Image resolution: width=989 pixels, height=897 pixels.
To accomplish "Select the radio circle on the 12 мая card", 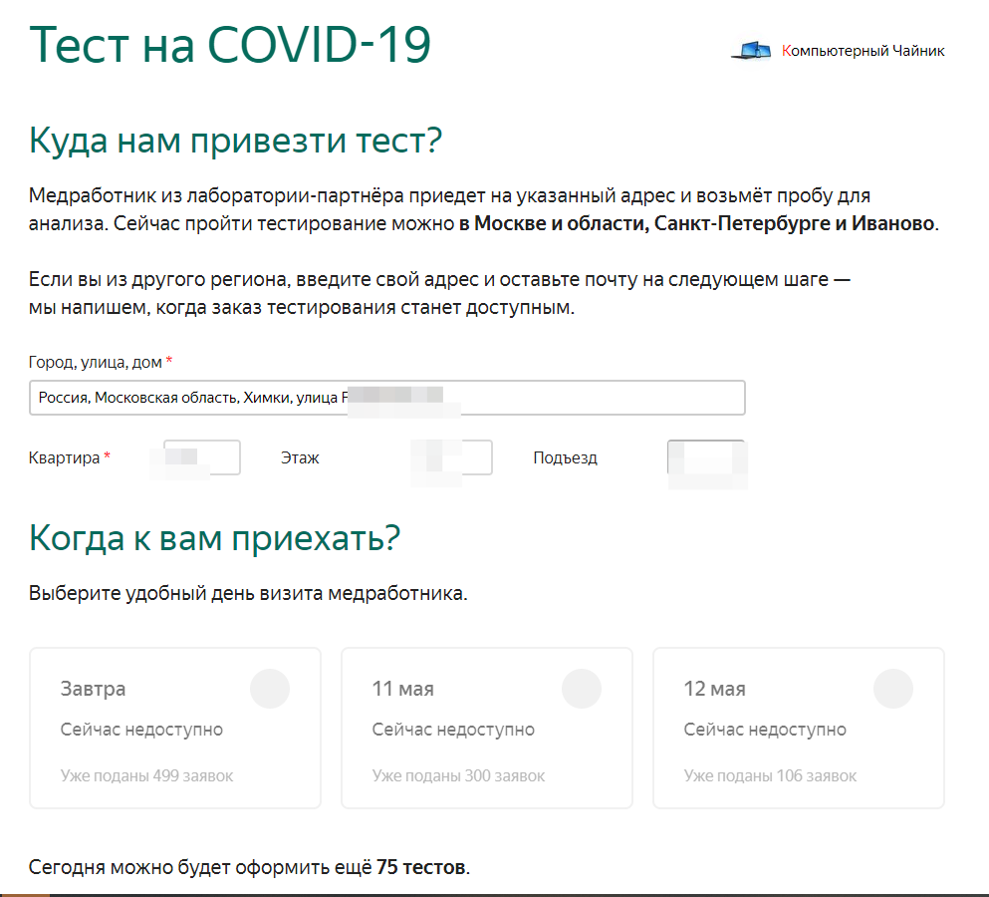I will coord(894,688).
